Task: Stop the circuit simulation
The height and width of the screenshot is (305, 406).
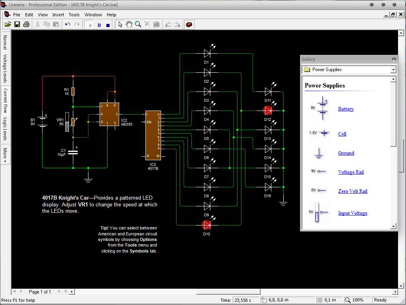Action: coord(108,24)
